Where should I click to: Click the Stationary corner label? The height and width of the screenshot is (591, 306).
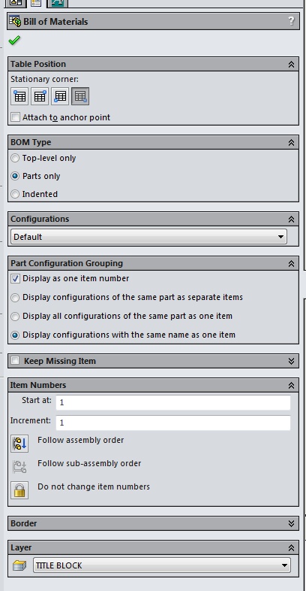pos(44,79)
